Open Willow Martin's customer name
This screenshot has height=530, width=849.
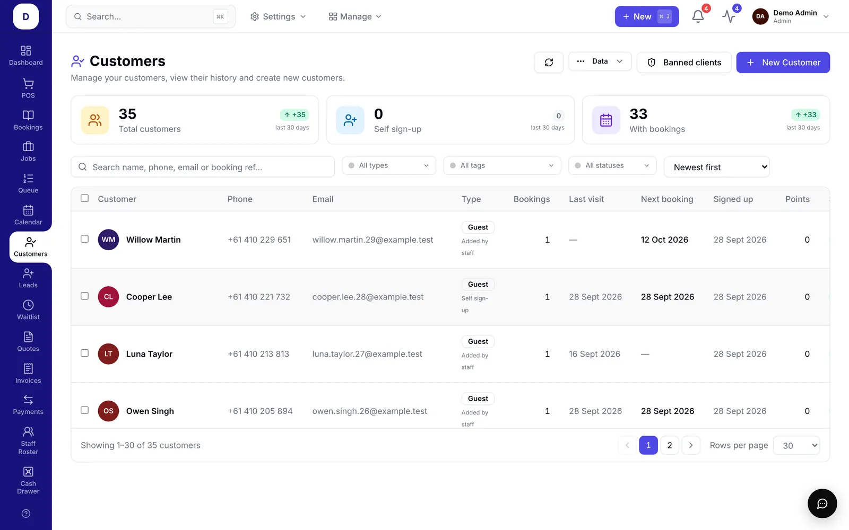coord(153,240)
